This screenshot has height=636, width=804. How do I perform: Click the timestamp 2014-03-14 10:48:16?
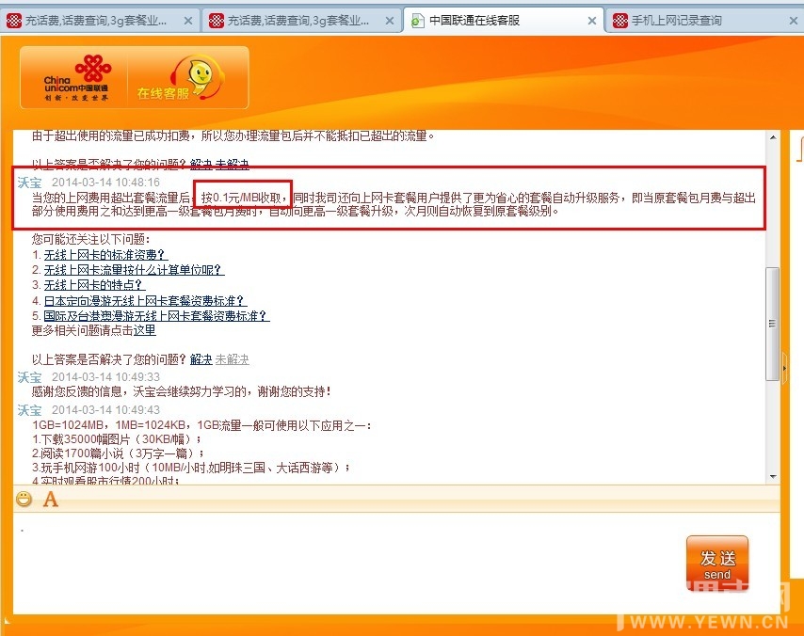pos(105,183)
